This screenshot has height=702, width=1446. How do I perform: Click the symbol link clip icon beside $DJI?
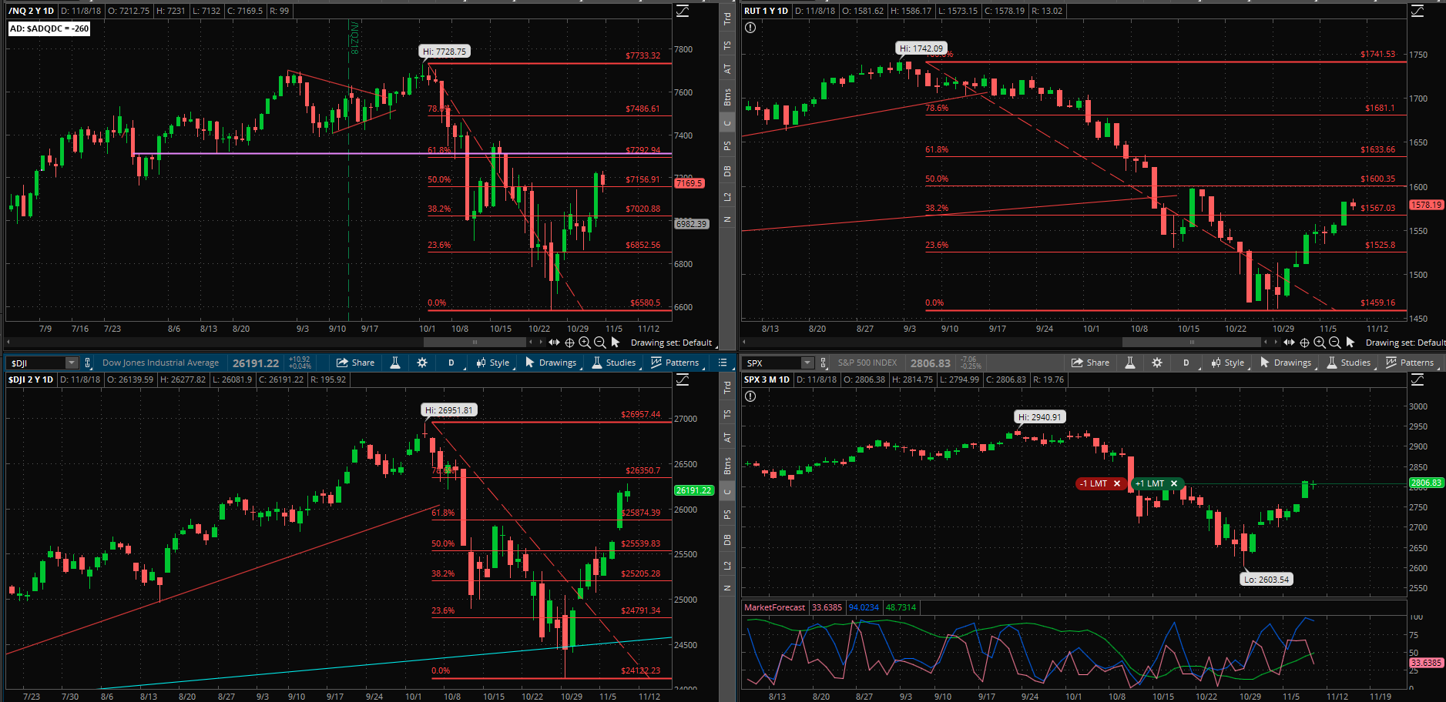(x=88, y=363)
